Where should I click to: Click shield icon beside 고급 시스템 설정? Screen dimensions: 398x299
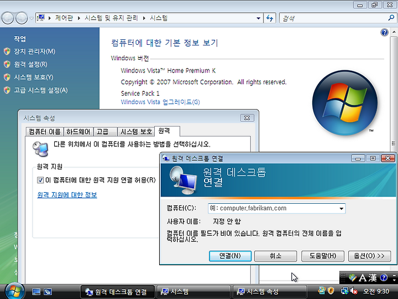7,90
